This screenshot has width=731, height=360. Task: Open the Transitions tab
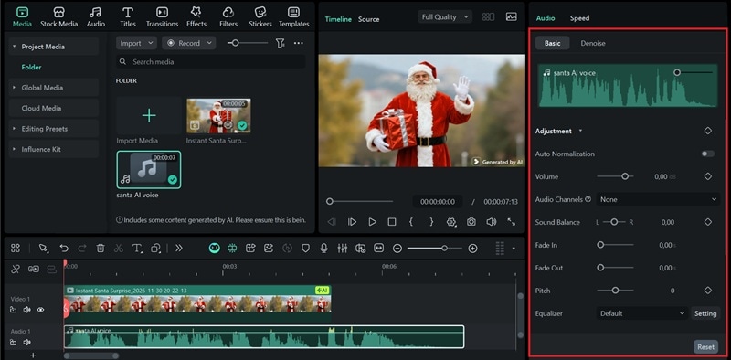pos(162,16)
